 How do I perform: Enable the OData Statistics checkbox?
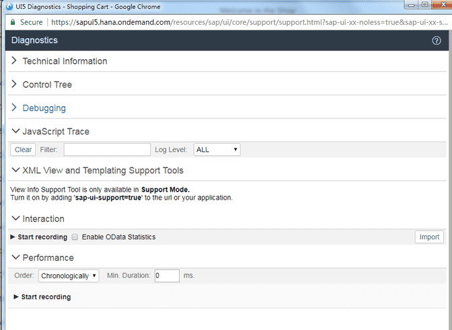click(75, 237)
